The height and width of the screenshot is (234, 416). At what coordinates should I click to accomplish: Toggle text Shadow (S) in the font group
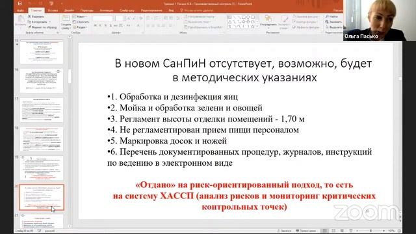point(110,25)
